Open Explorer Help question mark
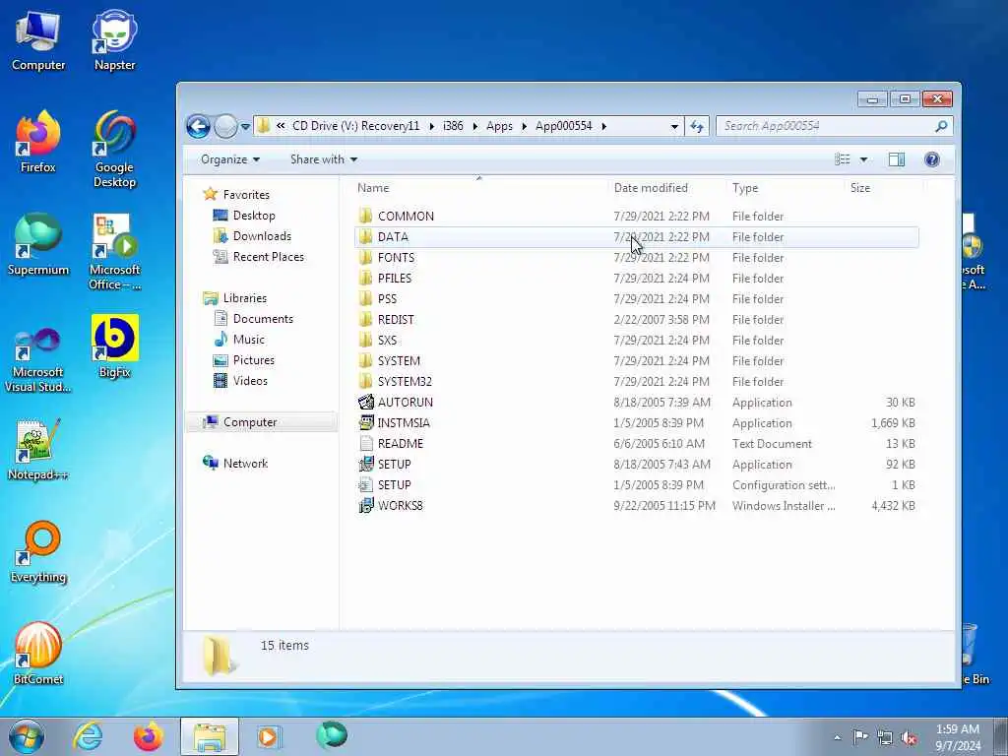The image size is (1008, 756). pos(931,159)
